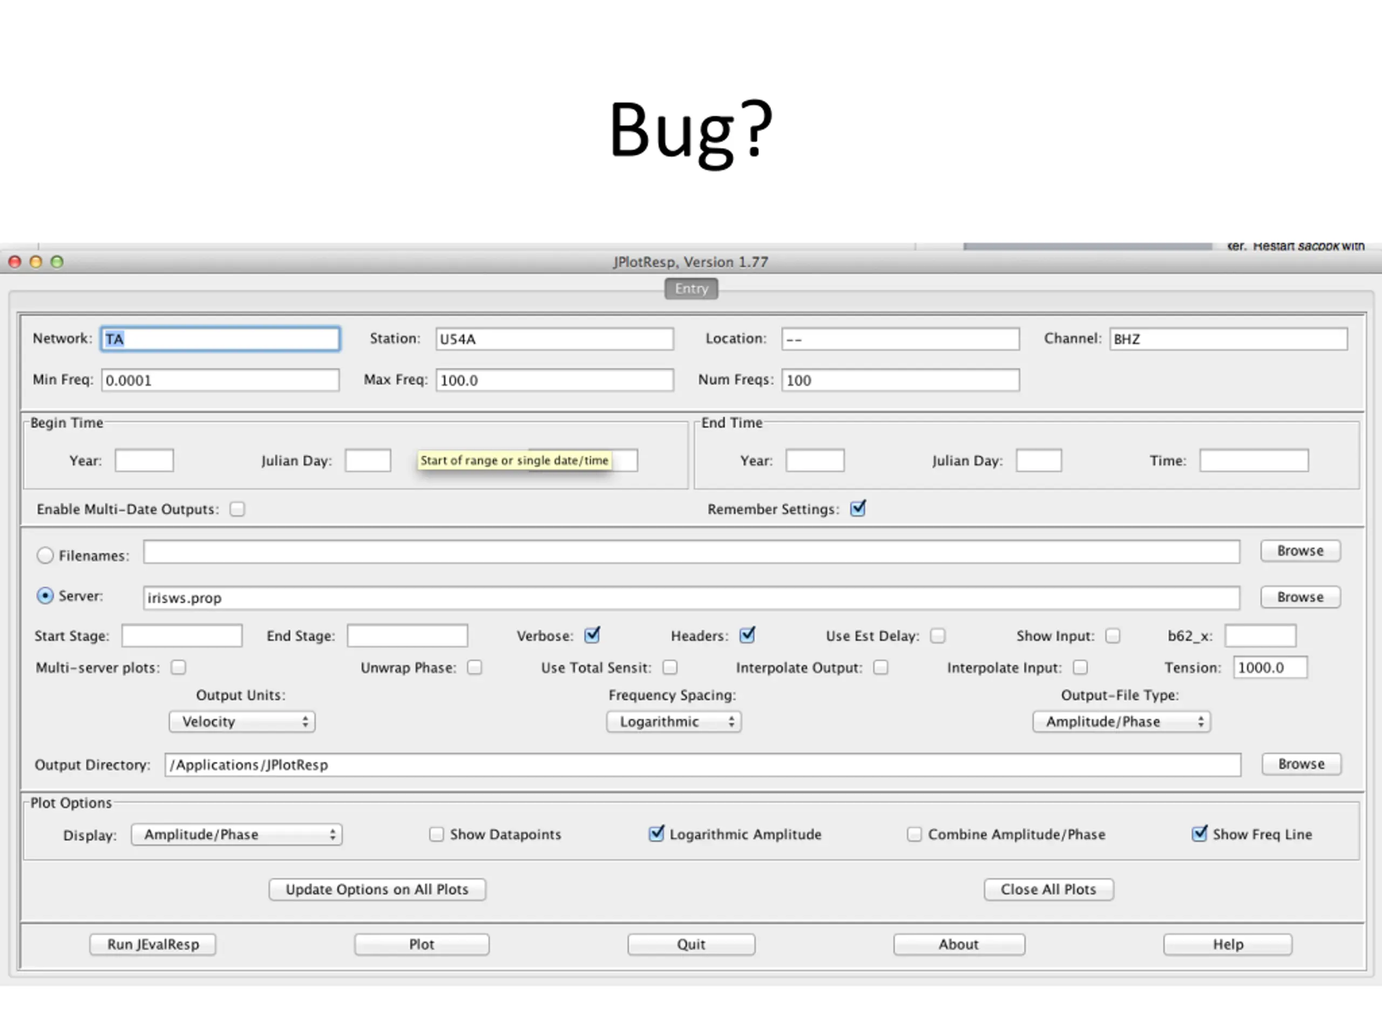The height and width of the screenshot is (1036, 1382).
Task: Disable Logarithmic Amplitude checkbox
Action: [656, 834]
